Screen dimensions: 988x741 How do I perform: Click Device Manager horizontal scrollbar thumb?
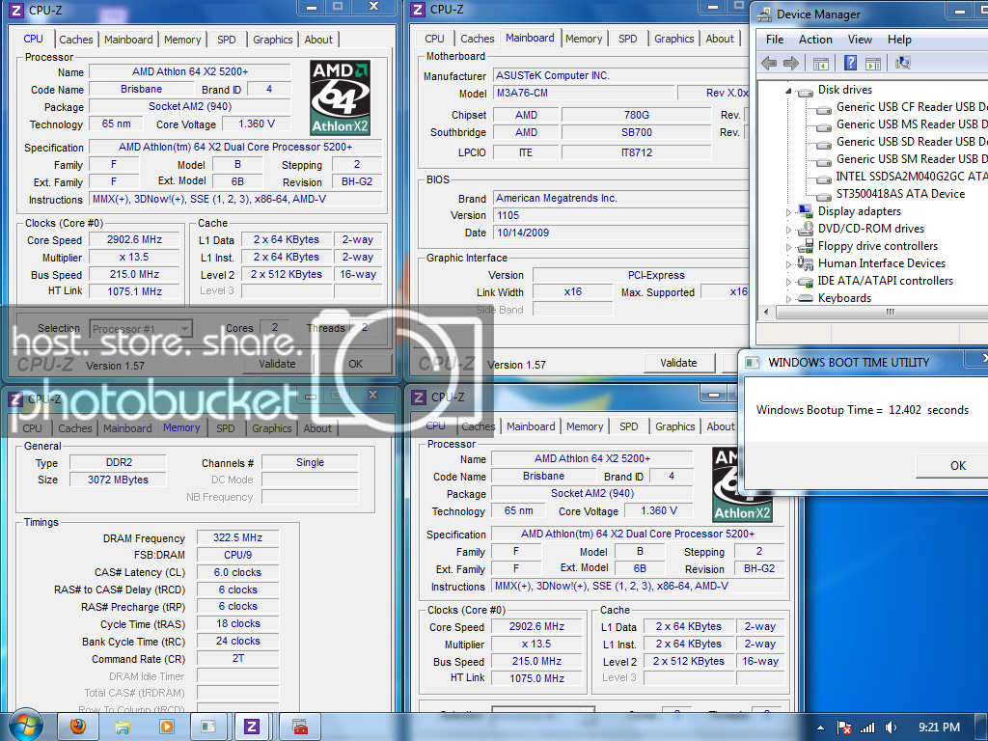click(x=890, y=312)
